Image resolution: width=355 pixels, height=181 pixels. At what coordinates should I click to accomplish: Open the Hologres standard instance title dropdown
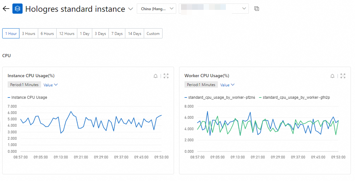coord(130,9)
